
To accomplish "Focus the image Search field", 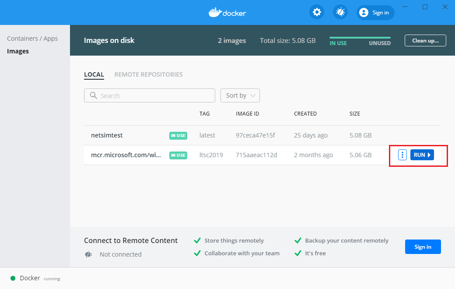I will 150,95.
